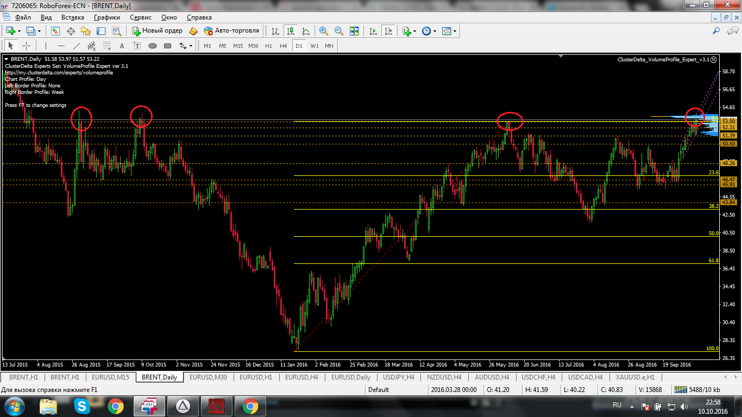
Task: Launch MetaEditor from the toolbar
Action: tap(193, 31)
